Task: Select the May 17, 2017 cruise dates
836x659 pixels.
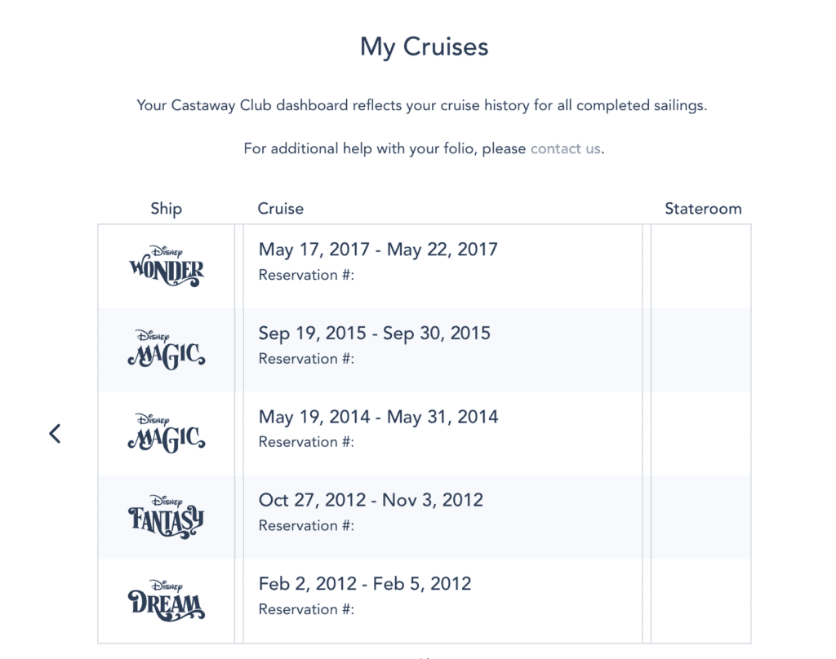Action: point(378,250)
